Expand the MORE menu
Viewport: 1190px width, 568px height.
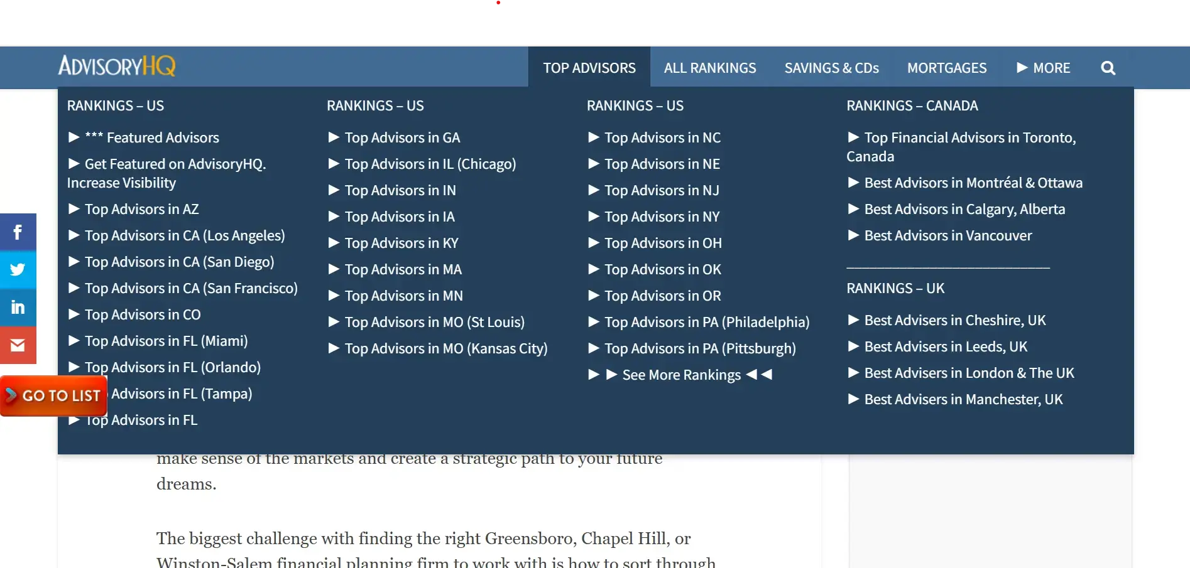(x=1044, y=68)
